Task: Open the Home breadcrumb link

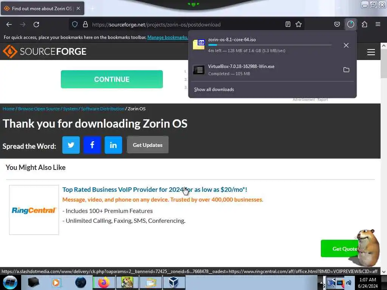Action: click(x=9, y=109)
